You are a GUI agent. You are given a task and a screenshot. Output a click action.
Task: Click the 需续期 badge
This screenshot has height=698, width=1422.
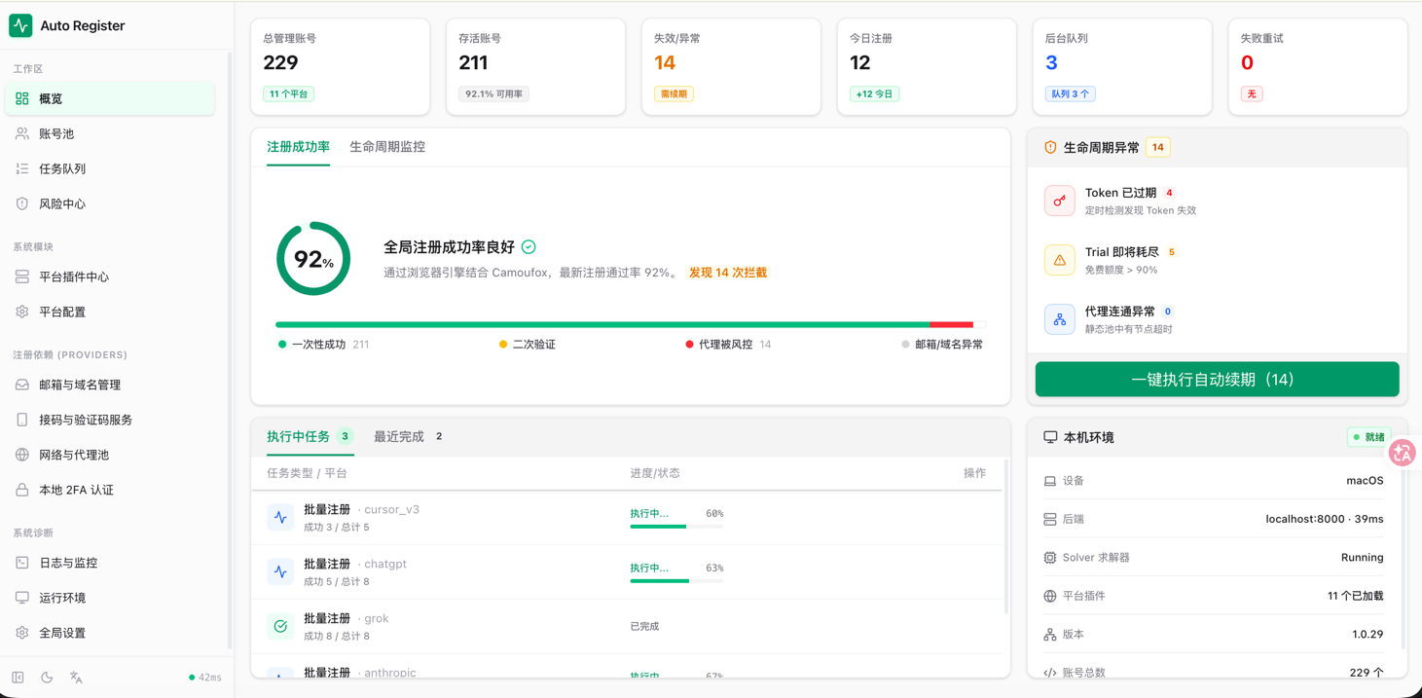(x=674, y=94)
